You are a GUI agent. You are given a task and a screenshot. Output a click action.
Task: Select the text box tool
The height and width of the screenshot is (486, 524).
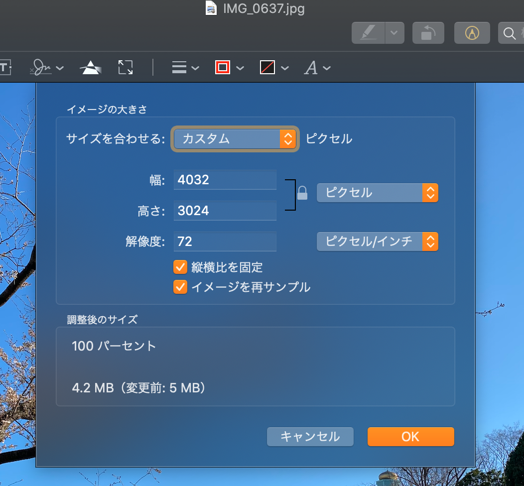point(5,68)
